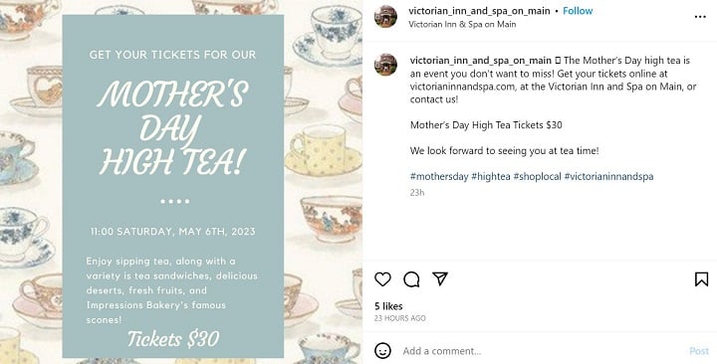This screenshot has height=364, width=717.
Task: Click the Mother's Day High Tea flyer image
Action: pos(181,182)
